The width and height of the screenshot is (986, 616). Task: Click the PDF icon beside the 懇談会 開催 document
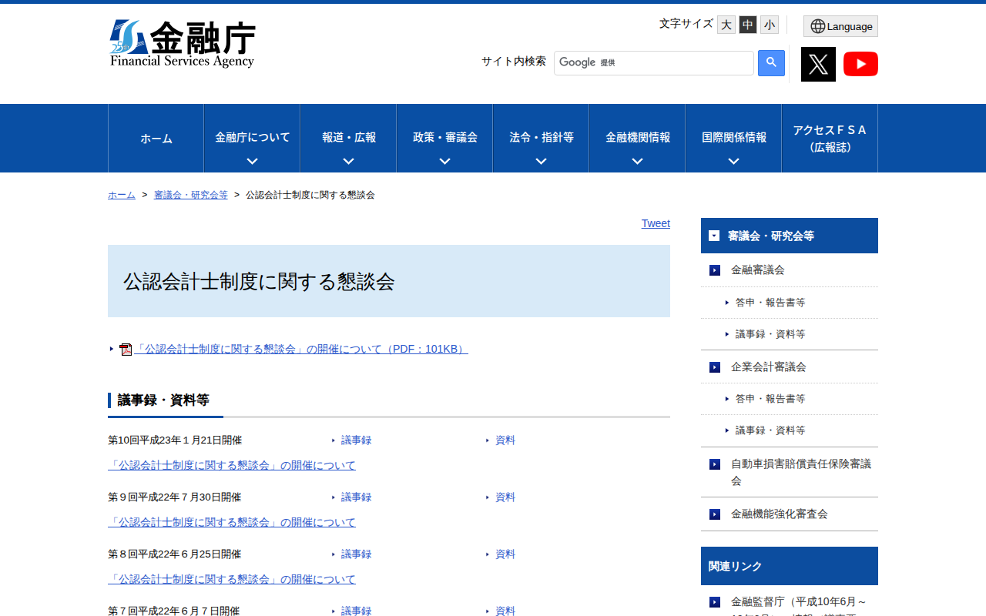point(126,348)
